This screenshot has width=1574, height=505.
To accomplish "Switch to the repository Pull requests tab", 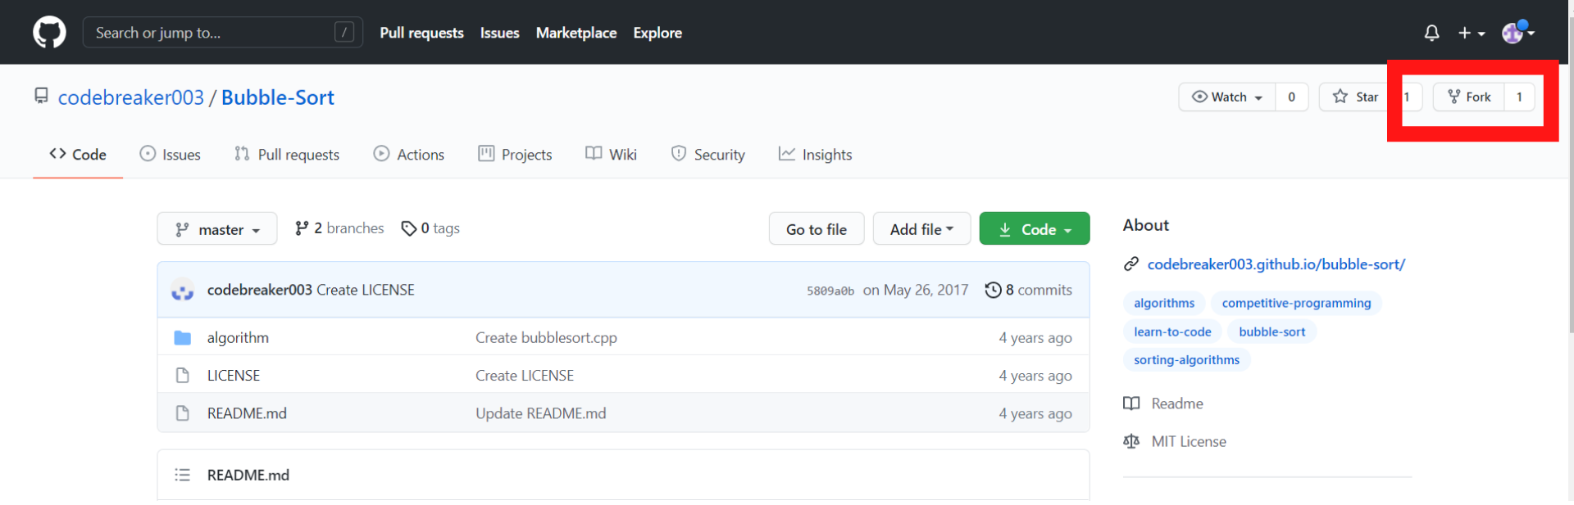I will click(x=286, y=154).
